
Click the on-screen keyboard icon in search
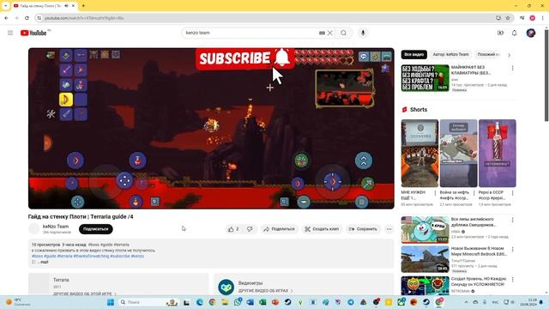tap(322, 33)
